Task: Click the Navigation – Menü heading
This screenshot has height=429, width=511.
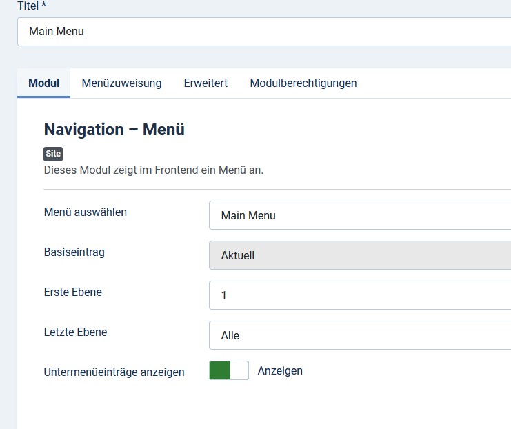Action: coord(114,130)
